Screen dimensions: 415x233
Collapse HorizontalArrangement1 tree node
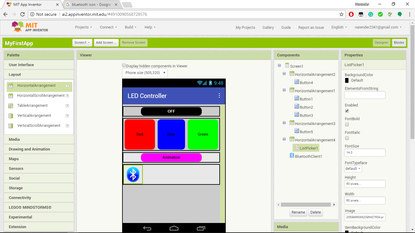pyautogui.click(x=284, y=90)
